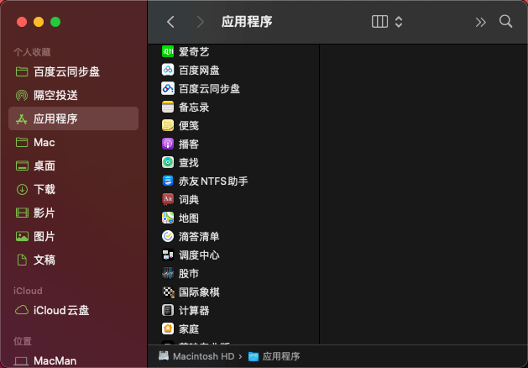Select the 地图 file name
Image resolution: width=528 pixels, height=368 pixels.
point(189,218)
